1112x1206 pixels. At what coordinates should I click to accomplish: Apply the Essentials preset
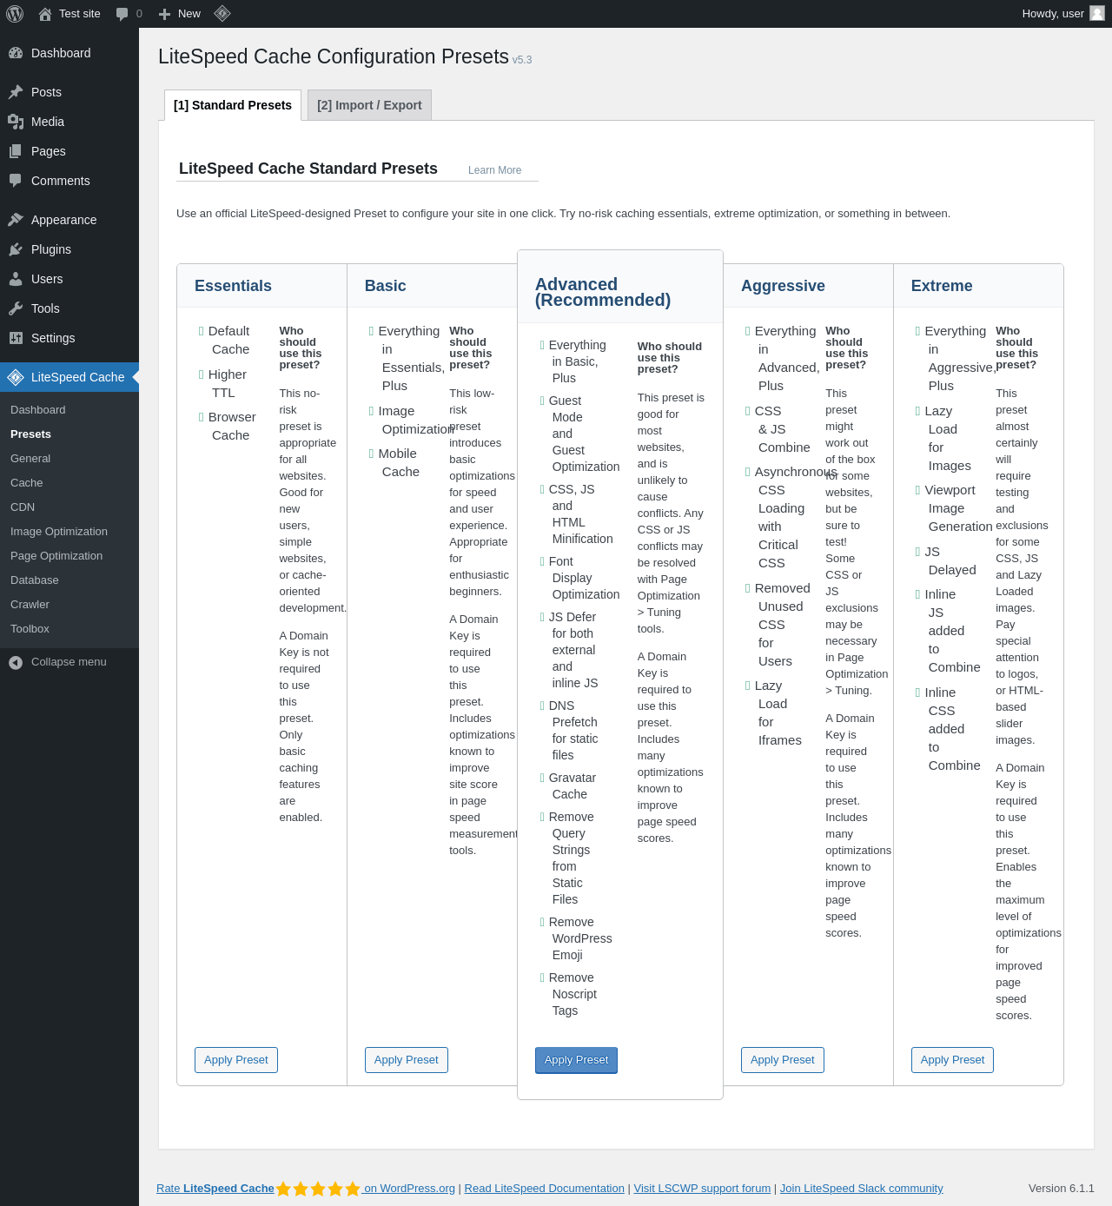click(x=236, y=1060)
